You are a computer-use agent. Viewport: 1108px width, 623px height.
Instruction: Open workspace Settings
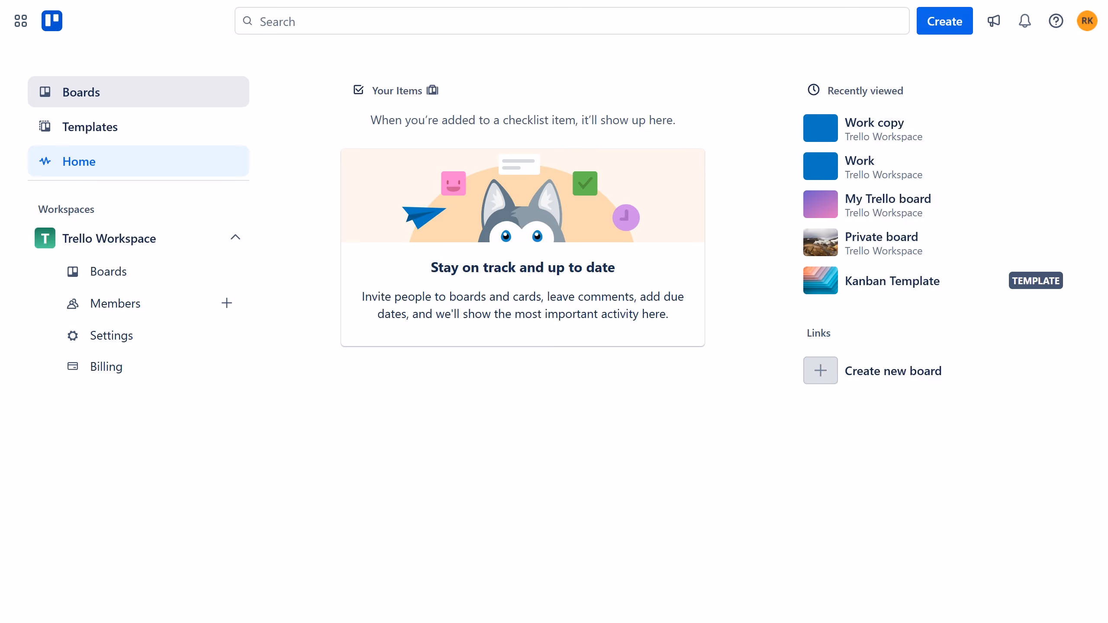(111, 335)
